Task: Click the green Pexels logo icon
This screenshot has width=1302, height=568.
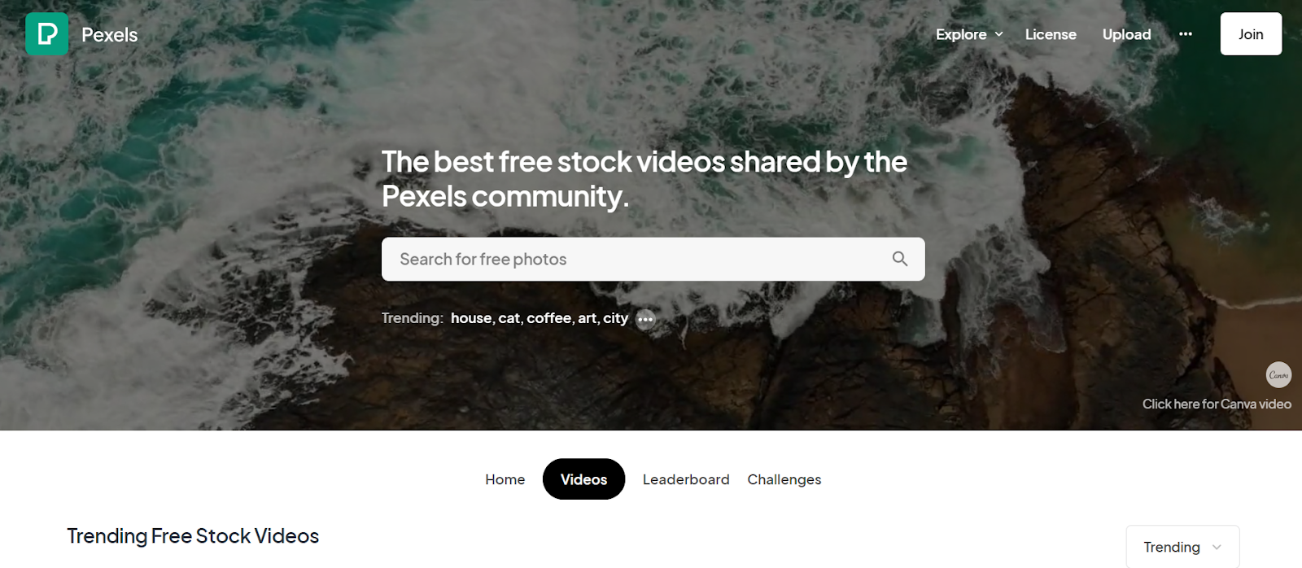Action: point(46,34)
